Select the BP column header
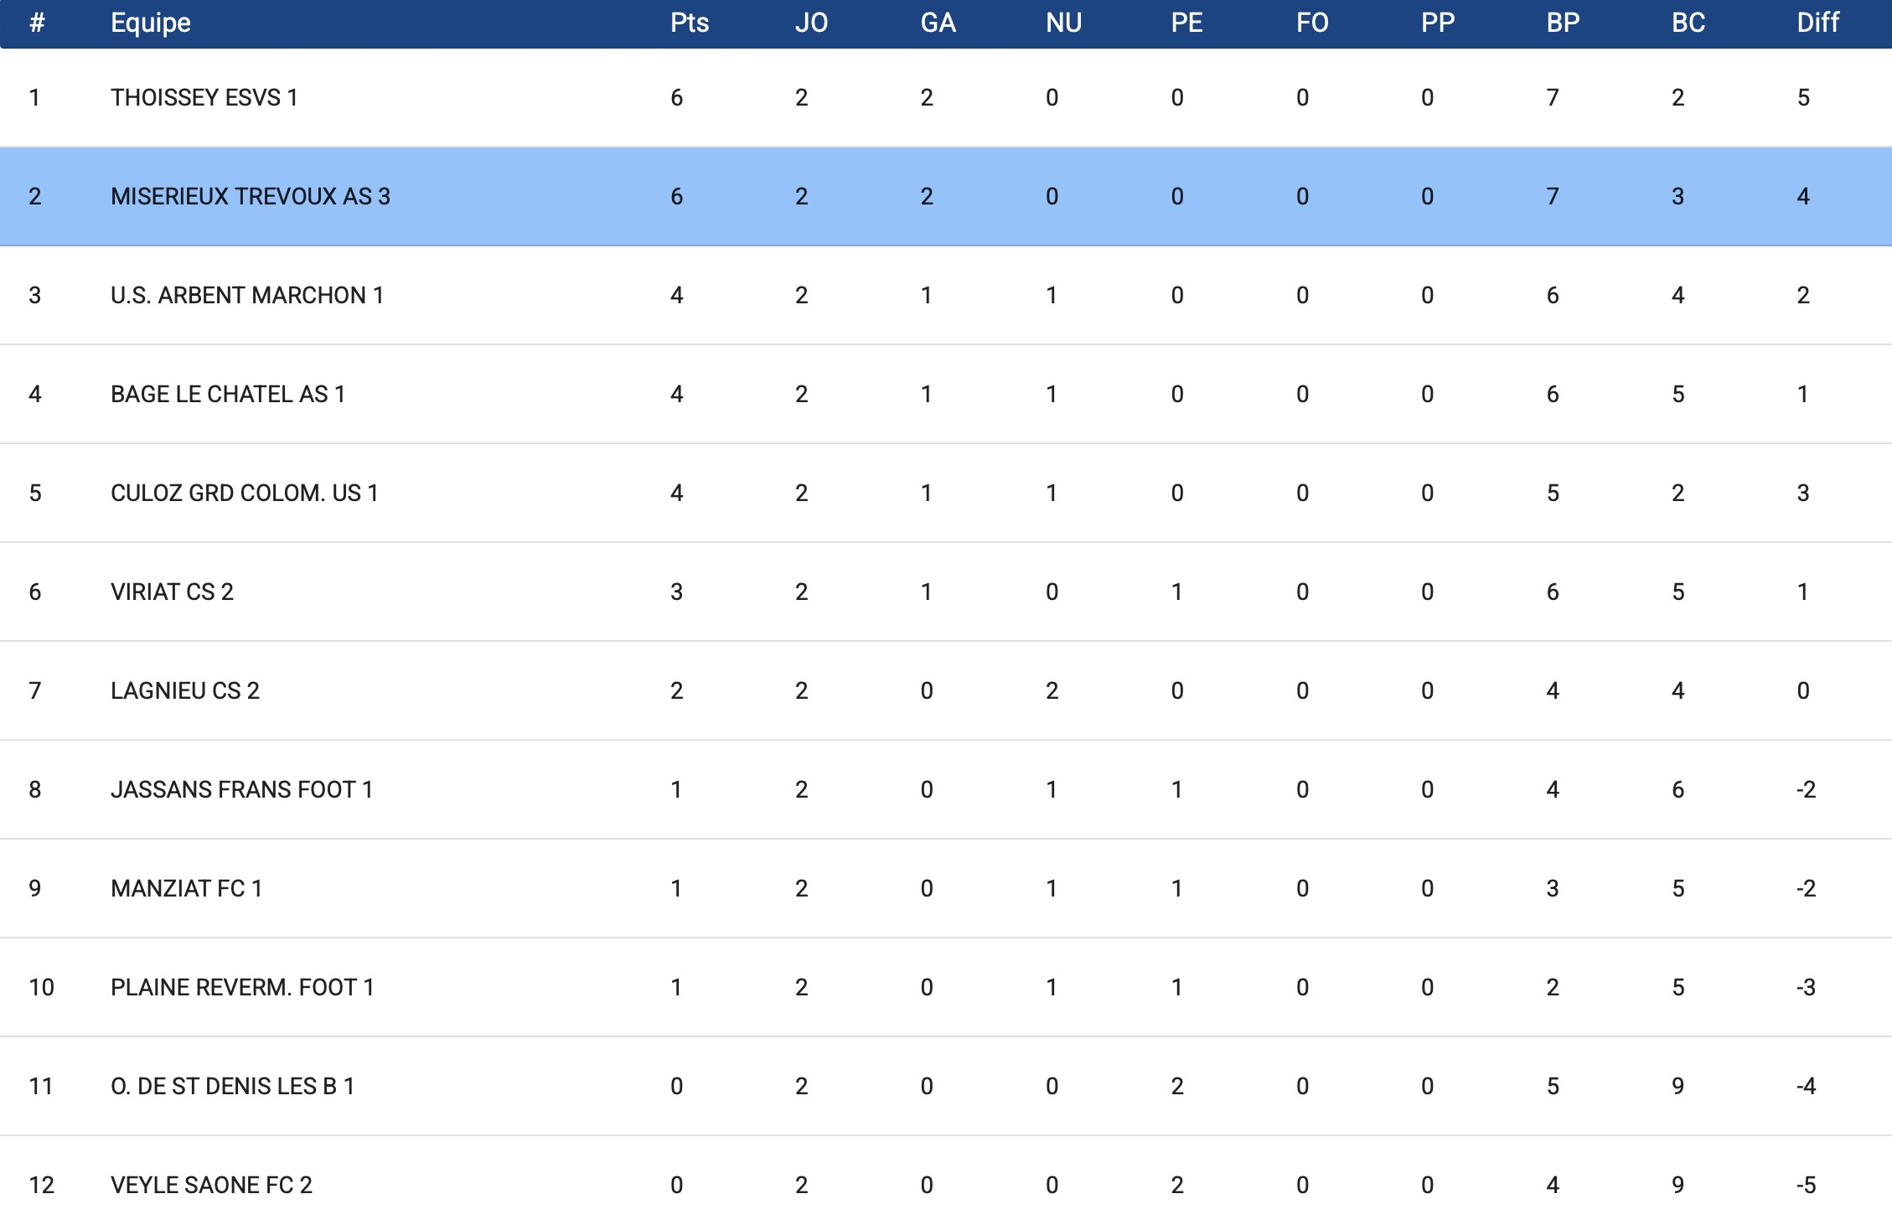1892x1230 pixels. click(1563, 23)
